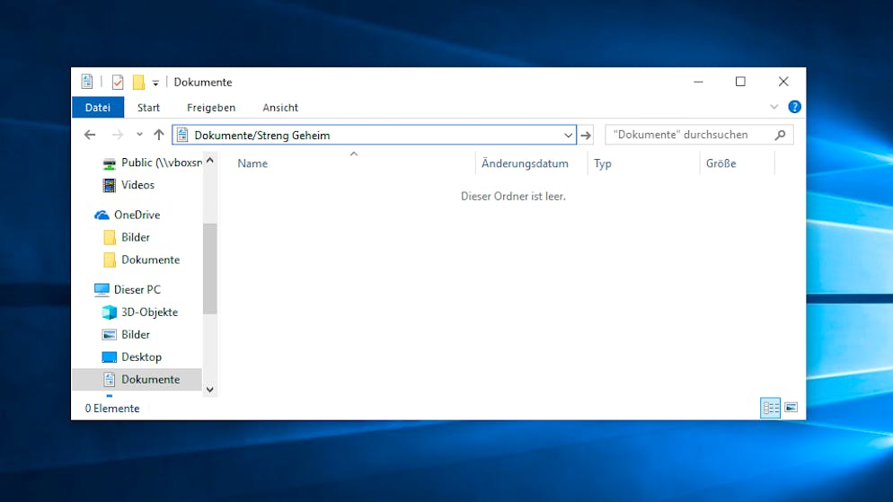893x502 pixels.
Task: Select the highlighted Dokumente under Dieser PC
Action: 137,380
